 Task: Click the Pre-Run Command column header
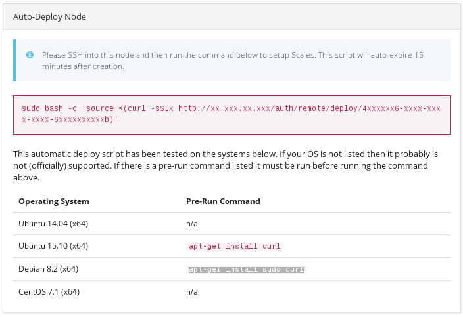(x=223, y=201)
